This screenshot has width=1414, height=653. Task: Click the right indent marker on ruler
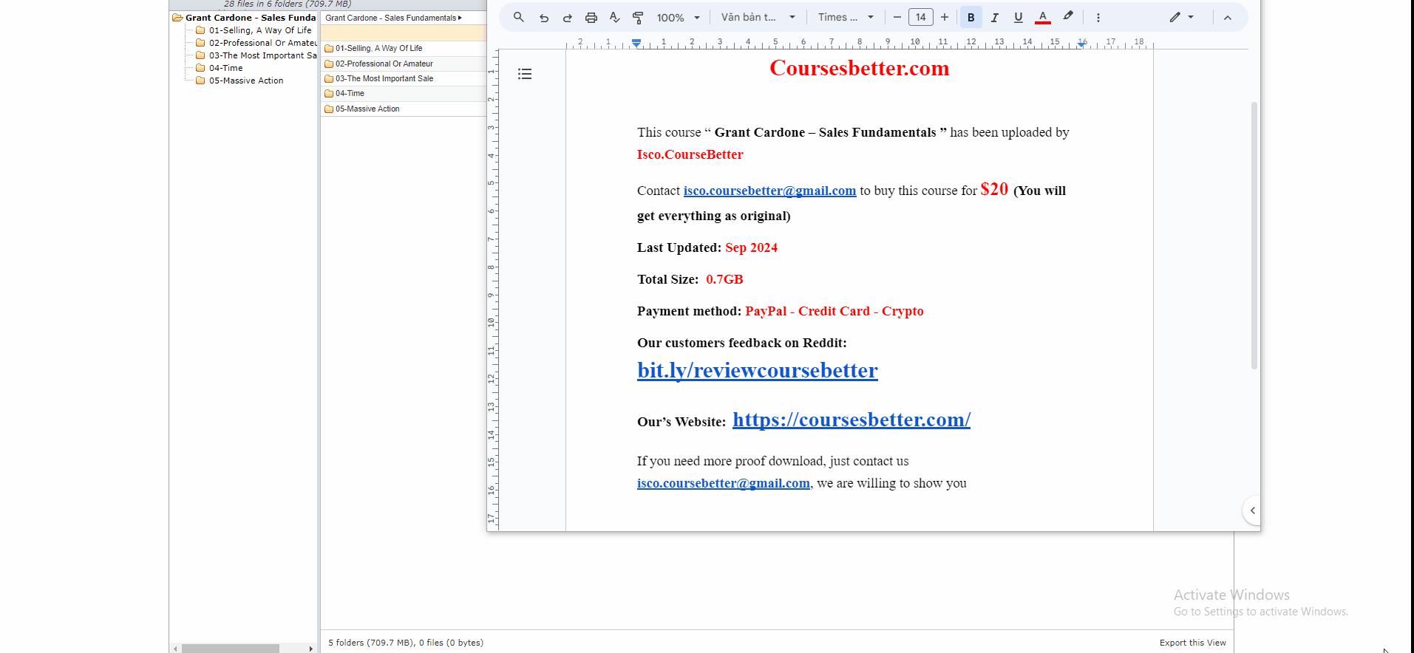point(1081,44)
